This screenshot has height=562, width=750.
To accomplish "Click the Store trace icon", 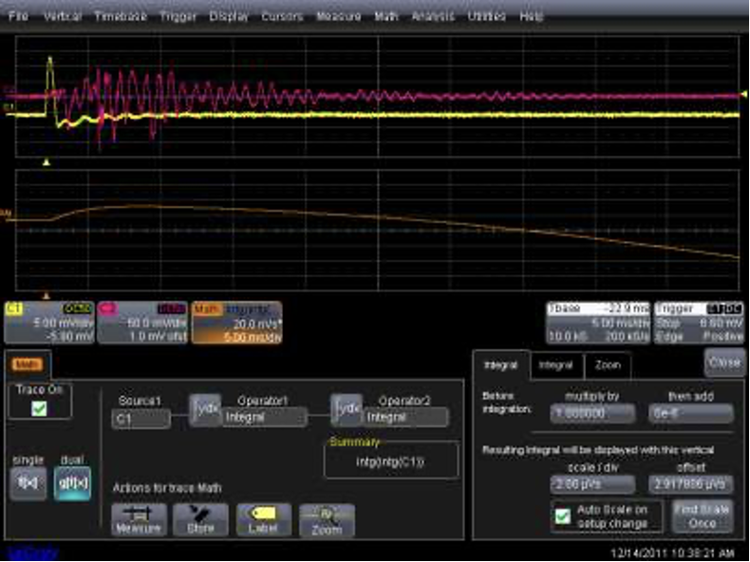I will 200,519.
